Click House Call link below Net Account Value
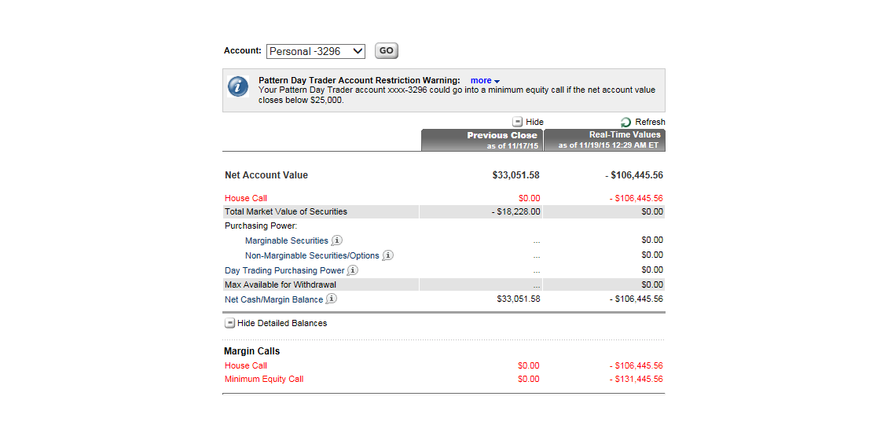The height and width of the screenshot is (433, 873). point(246,198)
